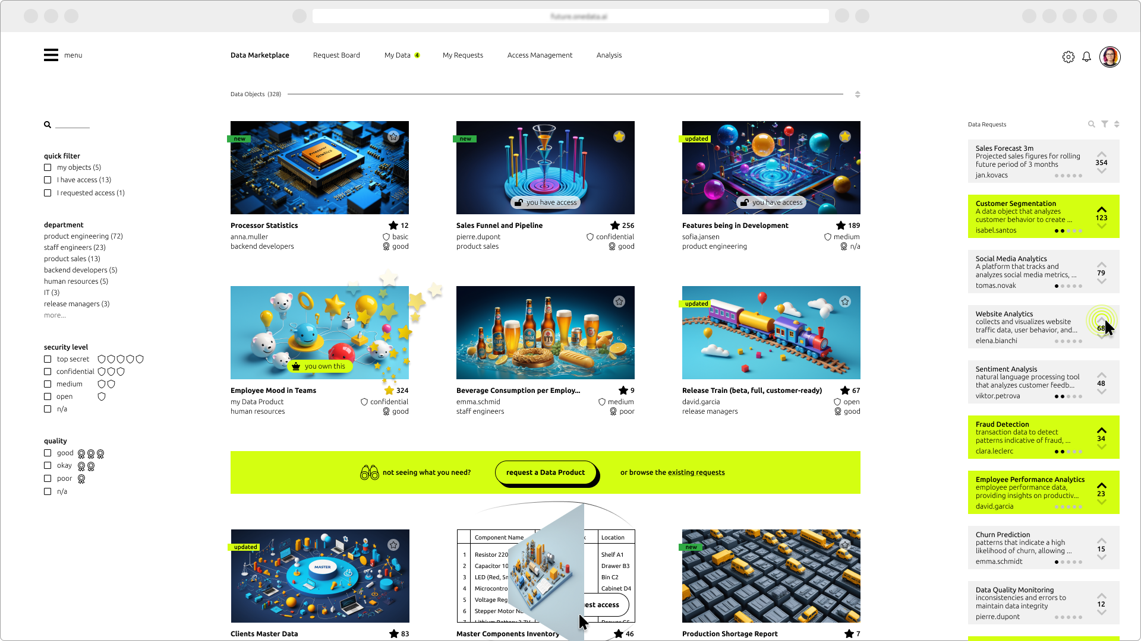Viewport: 1141px width, 641px height.
Task: Open the search magnifier in Data Requests panel
Action: coord(1092,124)
